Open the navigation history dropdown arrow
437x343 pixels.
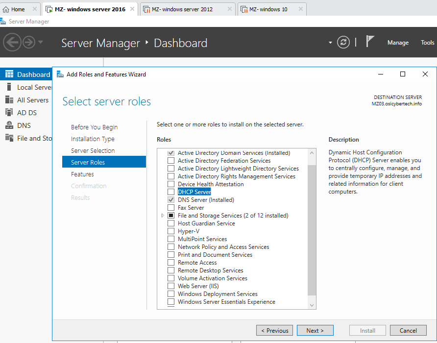pos(41,43)
